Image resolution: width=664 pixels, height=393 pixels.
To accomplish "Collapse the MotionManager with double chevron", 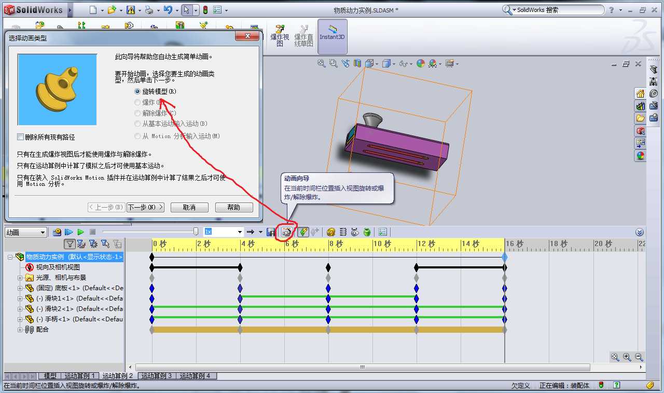I will tap(640, 232).
